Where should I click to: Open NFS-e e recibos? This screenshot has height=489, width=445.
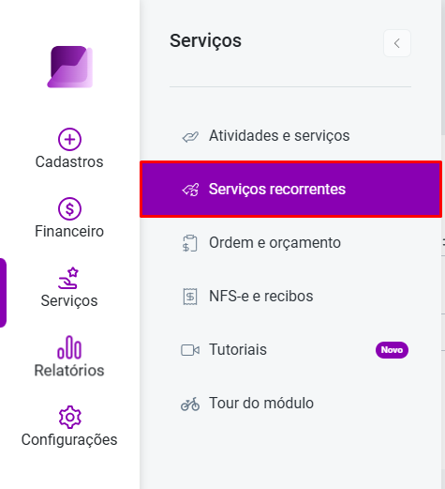(x=290, y=297)
